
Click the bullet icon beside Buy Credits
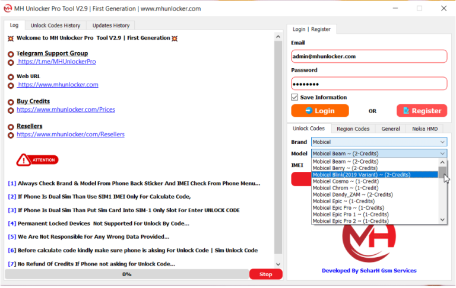[11, 102]
